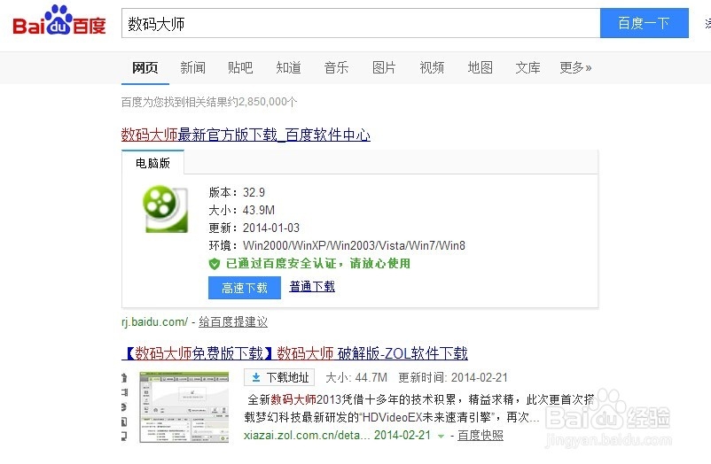Click the 下载地址 button
This screenshot has height=464, width=711.
click(280, 377)
